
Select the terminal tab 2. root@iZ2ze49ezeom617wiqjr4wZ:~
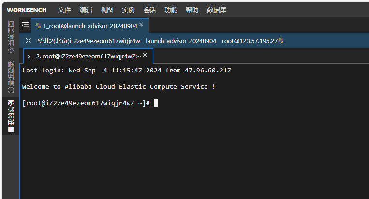pyautogui.click(x=88, y=56)
